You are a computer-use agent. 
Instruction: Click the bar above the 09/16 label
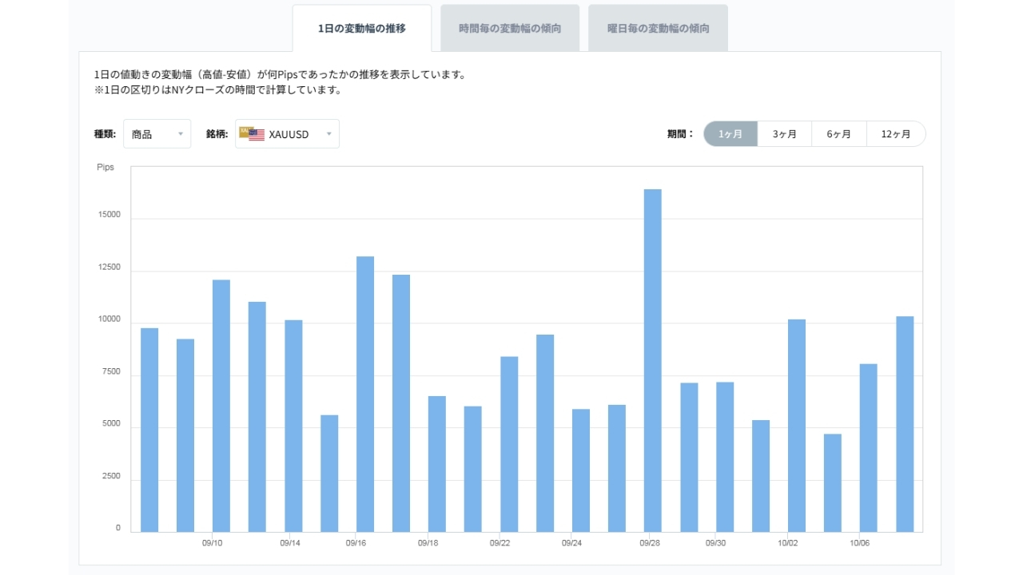click(365, 394)
